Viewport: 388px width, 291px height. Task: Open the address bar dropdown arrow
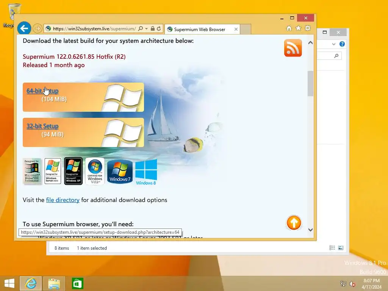(x=147, y=29)
